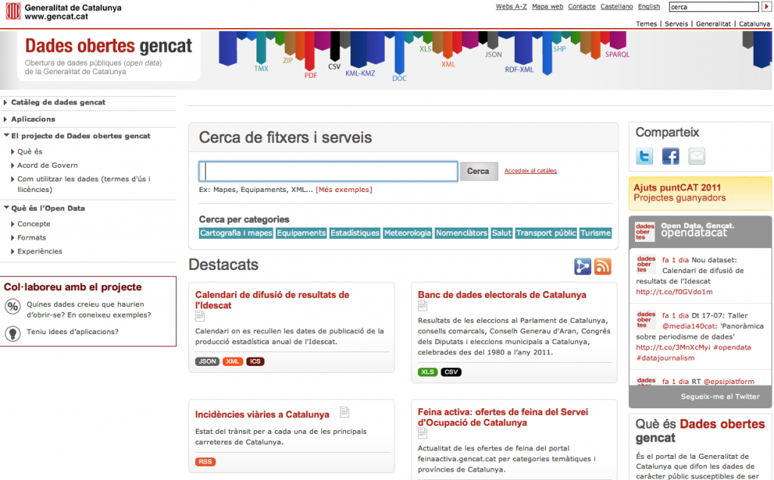Viewport: 774px width, 480px height.
Task: Select the ICS format badge
Action: pyautogui.click(x=255, y=361)
